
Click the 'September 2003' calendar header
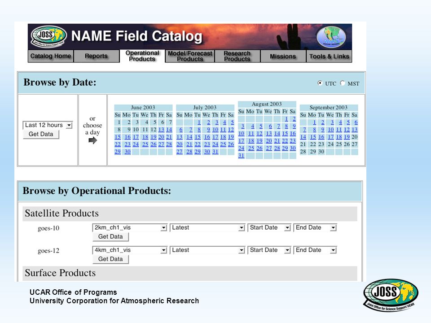[x=329, y=107]
